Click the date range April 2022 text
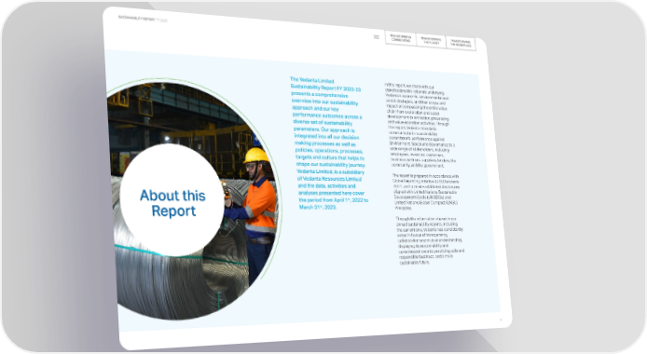647x354 pixels. pos(334,203)
